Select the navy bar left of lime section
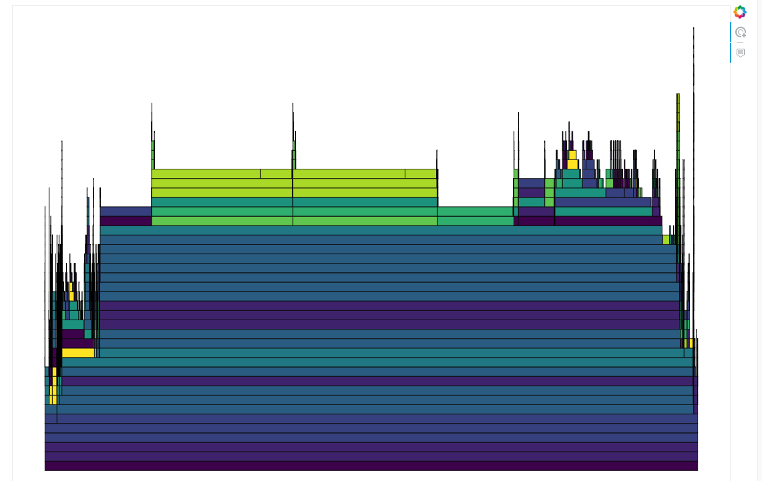Screen dimensions: 762x481 pos(126,211)
